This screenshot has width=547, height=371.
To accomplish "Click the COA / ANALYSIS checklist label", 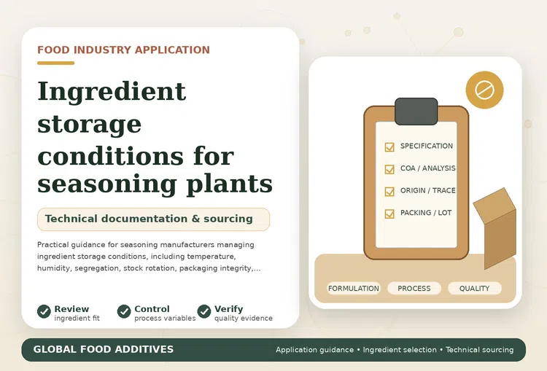I will 427,168.
